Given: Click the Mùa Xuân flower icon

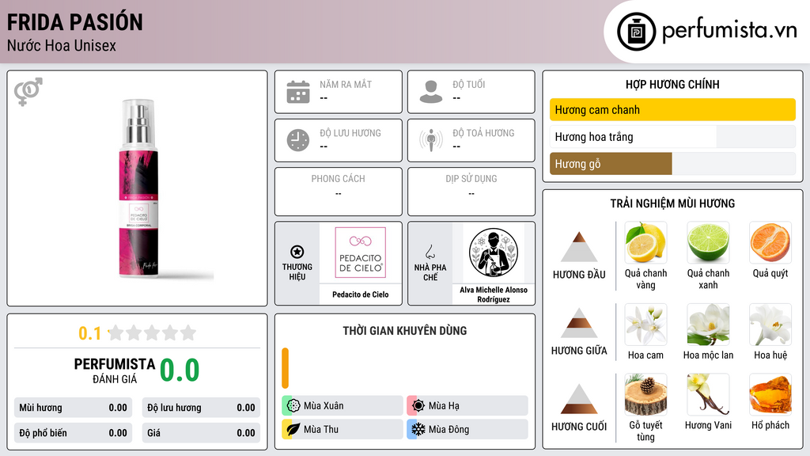Looking at the screenshot, I should pyautogui.click(x=293, y=406).
